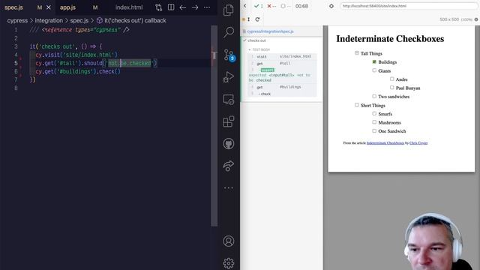The image size is (480, 270).
Task: Show additional views ellipsis in activity bar
Action: (x=228, y=188)
